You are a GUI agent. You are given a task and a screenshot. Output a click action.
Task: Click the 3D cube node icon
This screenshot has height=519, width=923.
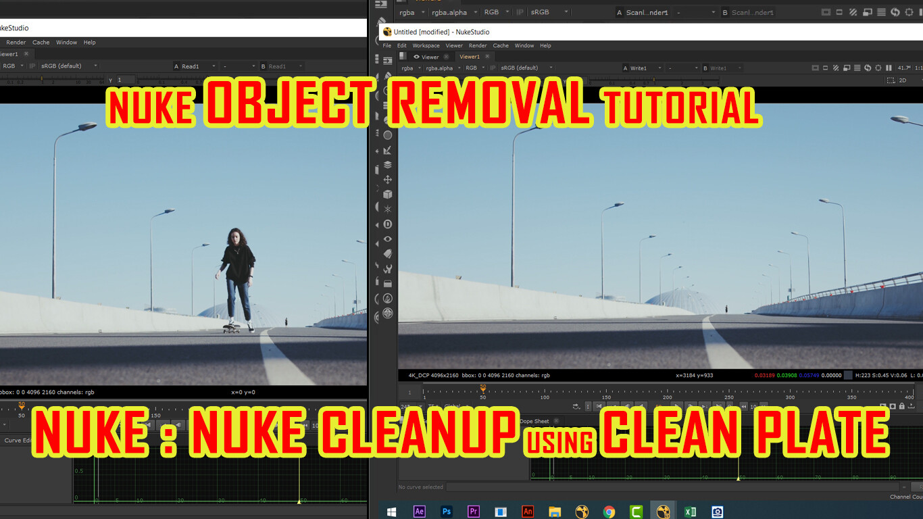[x=388, y=193]
